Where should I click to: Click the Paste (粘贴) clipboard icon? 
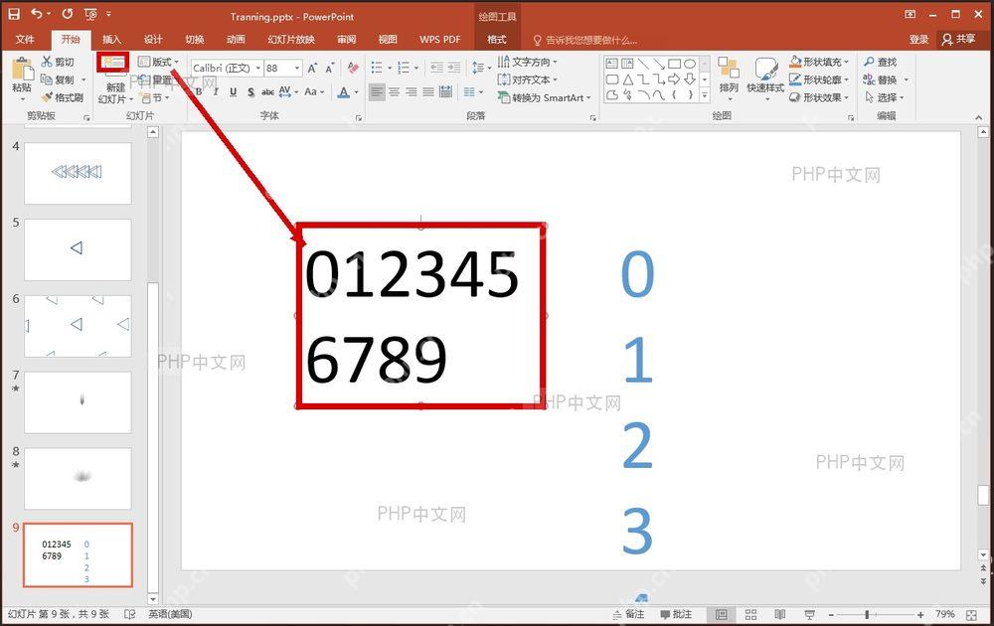click(x=23, y=70)
